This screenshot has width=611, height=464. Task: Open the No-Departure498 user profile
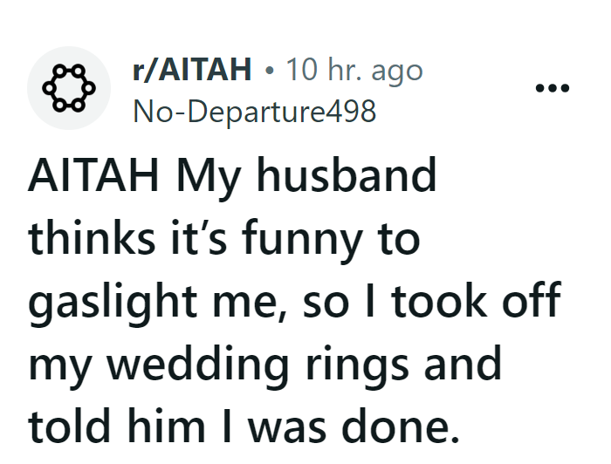tap(253, 111)
